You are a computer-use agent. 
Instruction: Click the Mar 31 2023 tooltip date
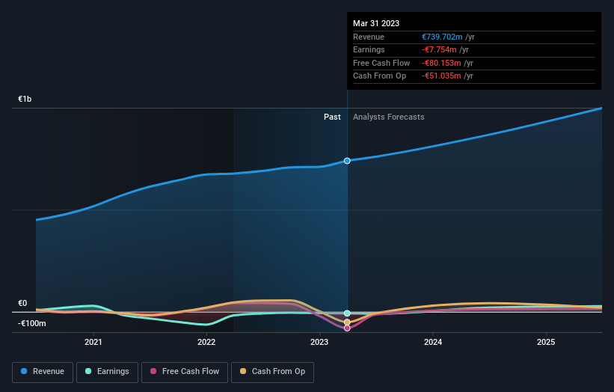tap(376, 23)
